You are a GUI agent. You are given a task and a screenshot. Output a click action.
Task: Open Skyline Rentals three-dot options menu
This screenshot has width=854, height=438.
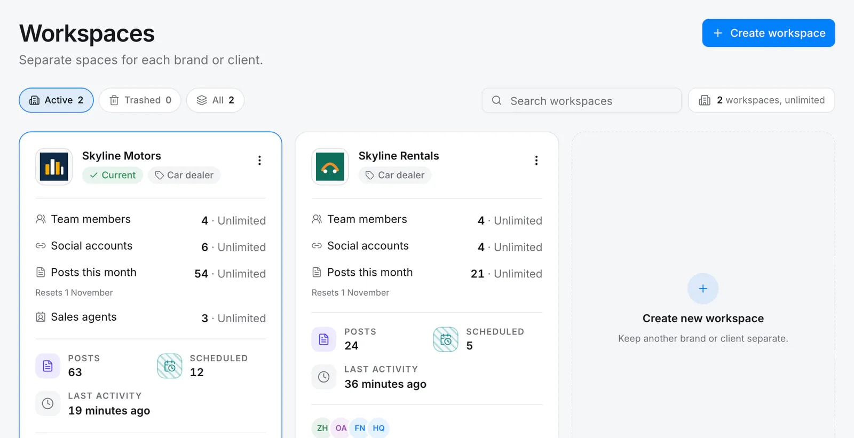coord(536,161)
